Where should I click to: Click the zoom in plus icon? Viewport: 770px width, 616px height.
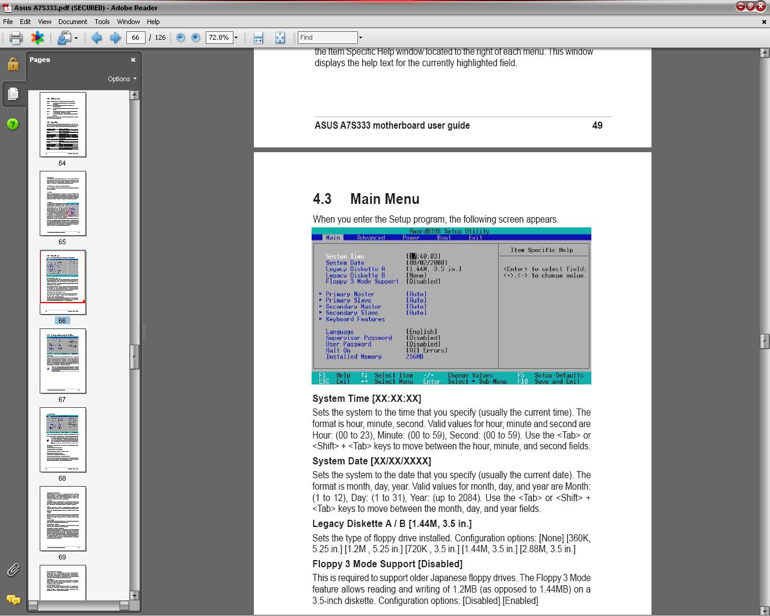point(196,38)
